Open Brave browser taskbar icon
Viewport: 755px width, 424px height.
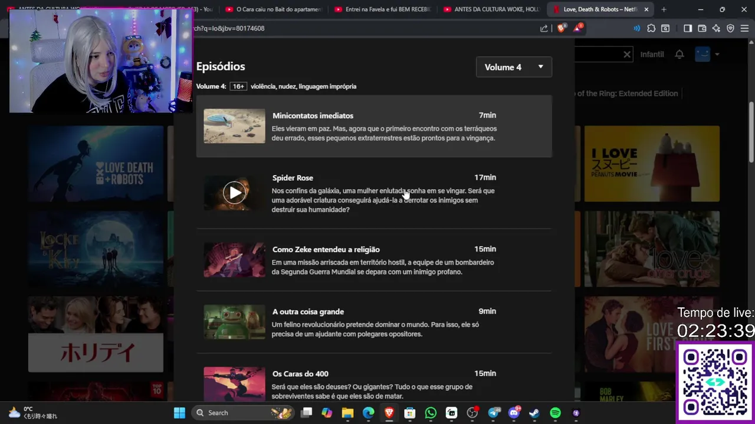(389, 413)
